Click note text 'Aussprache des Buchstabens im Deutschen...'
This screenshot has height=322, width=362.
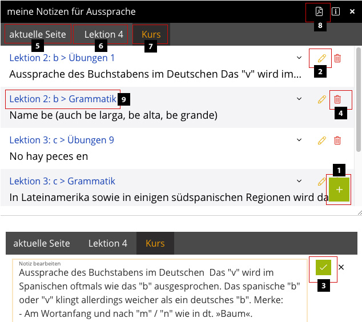[155, 74]
